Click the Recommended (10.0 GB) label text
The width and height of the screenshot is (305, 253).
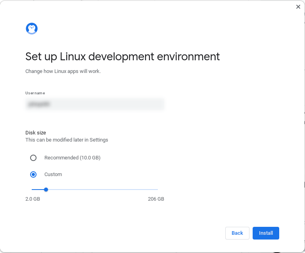point(72,158)
